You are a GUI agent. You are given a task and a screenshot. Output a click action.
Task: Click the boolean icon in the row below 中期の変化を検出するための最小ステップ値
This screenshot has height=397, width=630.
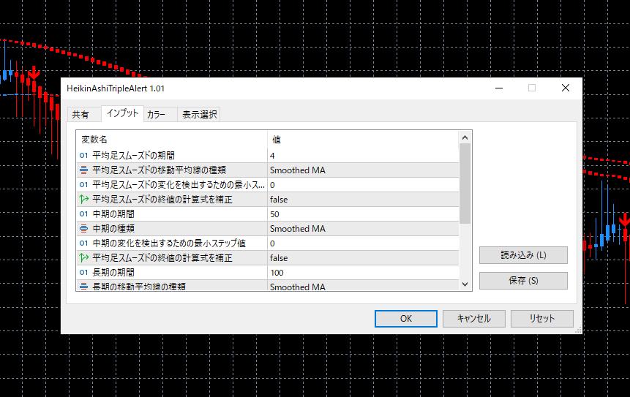tap(83, 257)
